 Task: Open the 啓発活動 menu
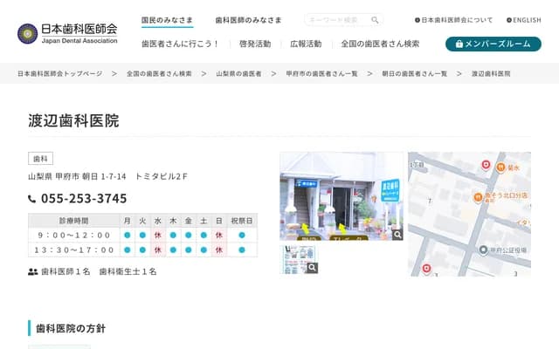(x=255, y=44)
